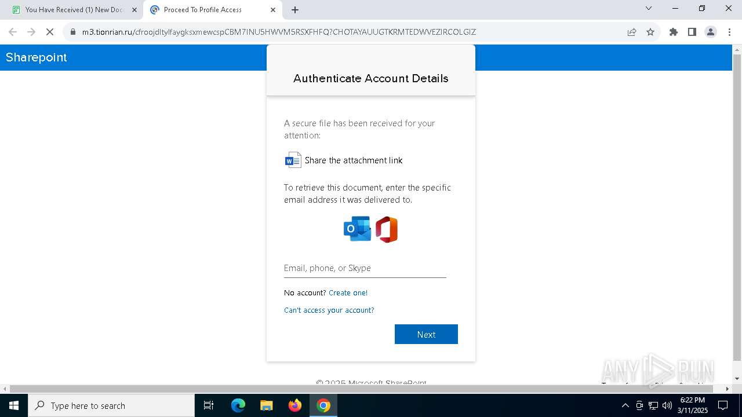
Task: Open volume control in system tray
Action: [667, 405]
